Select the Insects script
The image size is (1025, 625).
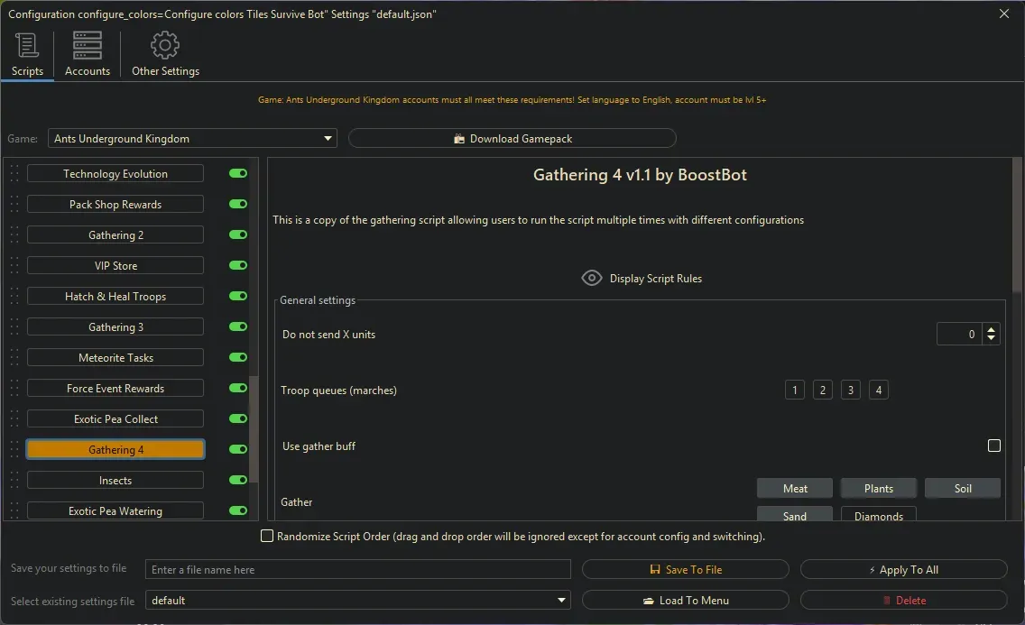pyautogui.click(x=115, y=480)
